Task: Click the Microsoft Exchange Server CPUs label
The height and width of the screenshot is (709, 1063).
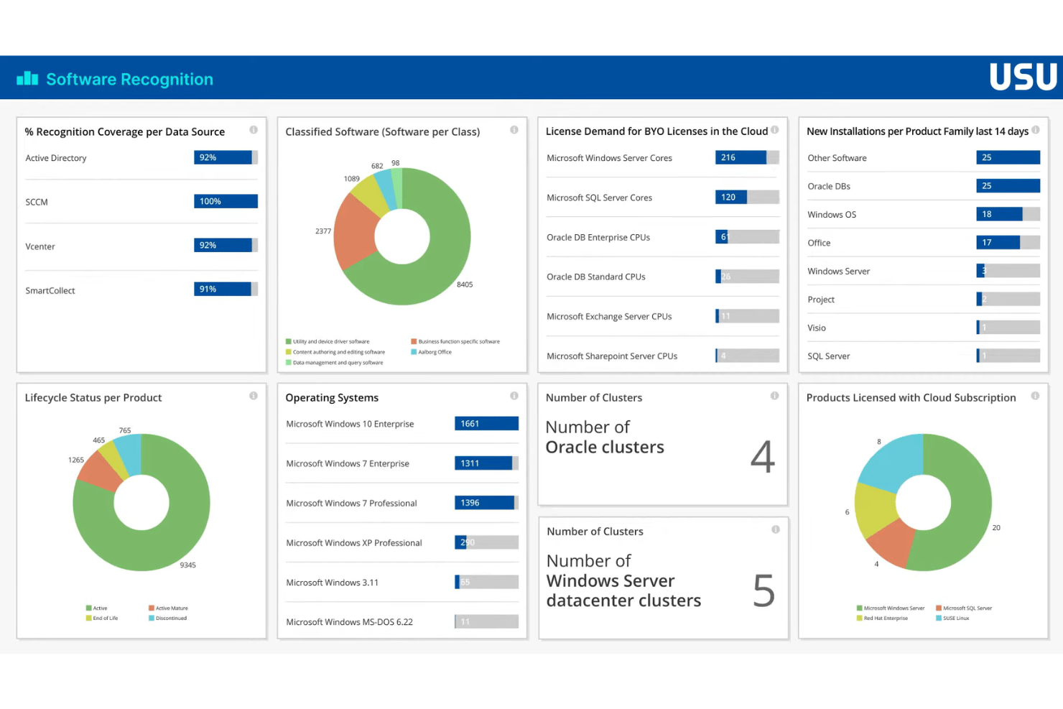Action: pos(609,316)
